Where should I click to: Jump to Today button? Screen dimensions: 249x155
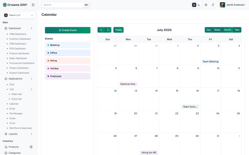(119, 30)
